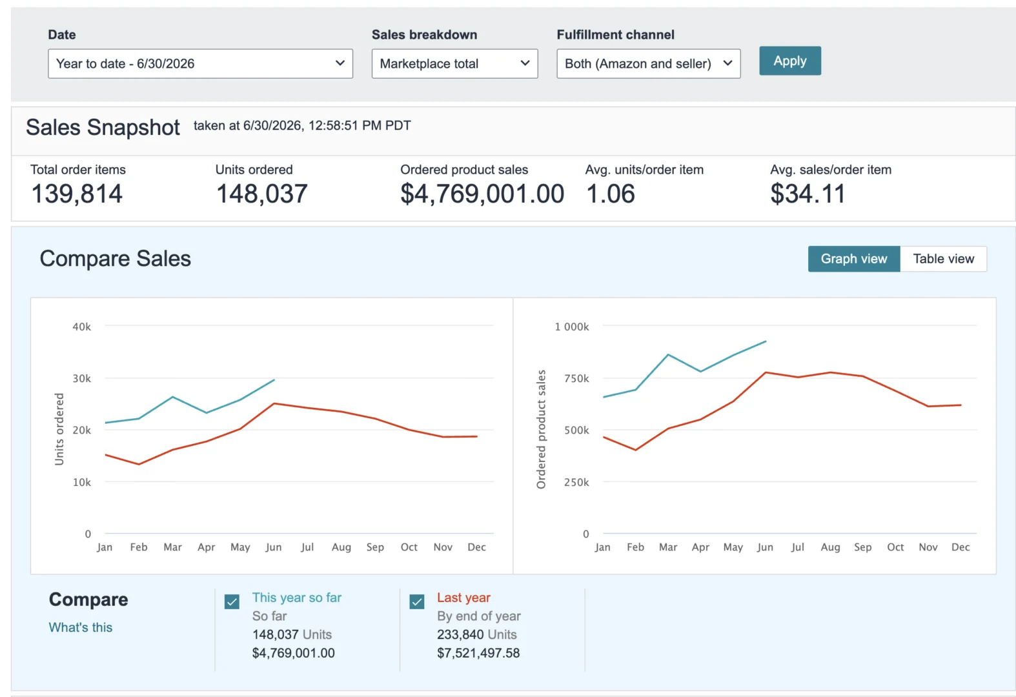Open the What's this link
This screenshot has width=1016, height=697.
click(x=81, y=627)
